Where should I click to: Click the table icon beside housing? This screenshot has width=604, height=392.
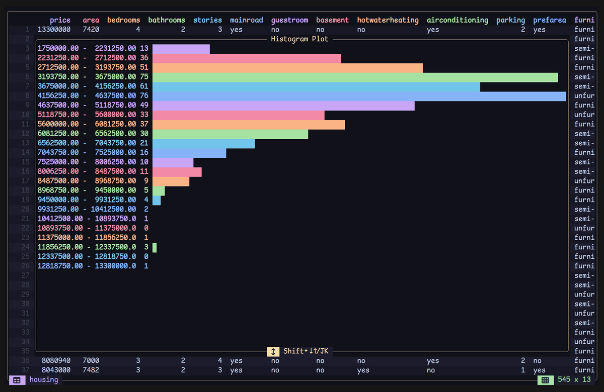pos(17,380)
